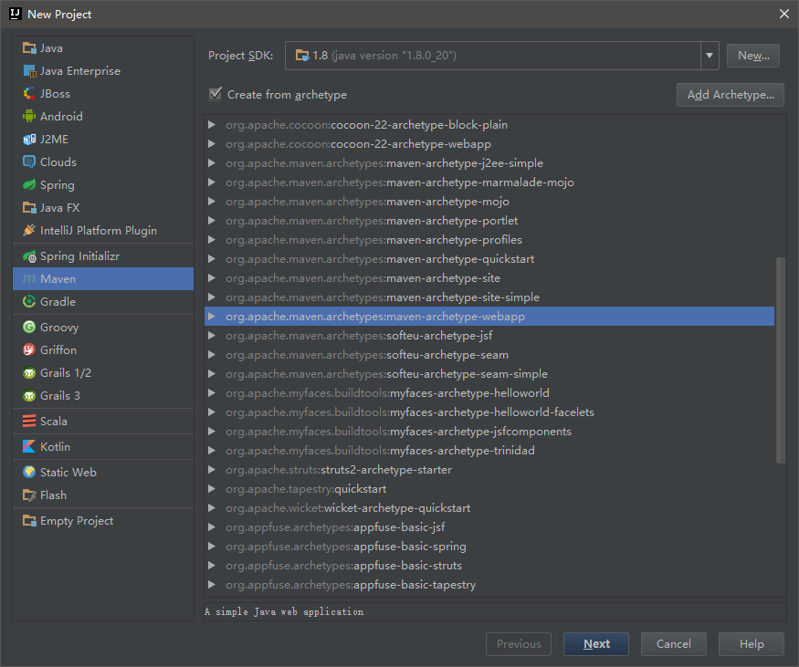
Task: Choose the Static Web globe icon
Action: click(x=29, y=472)
